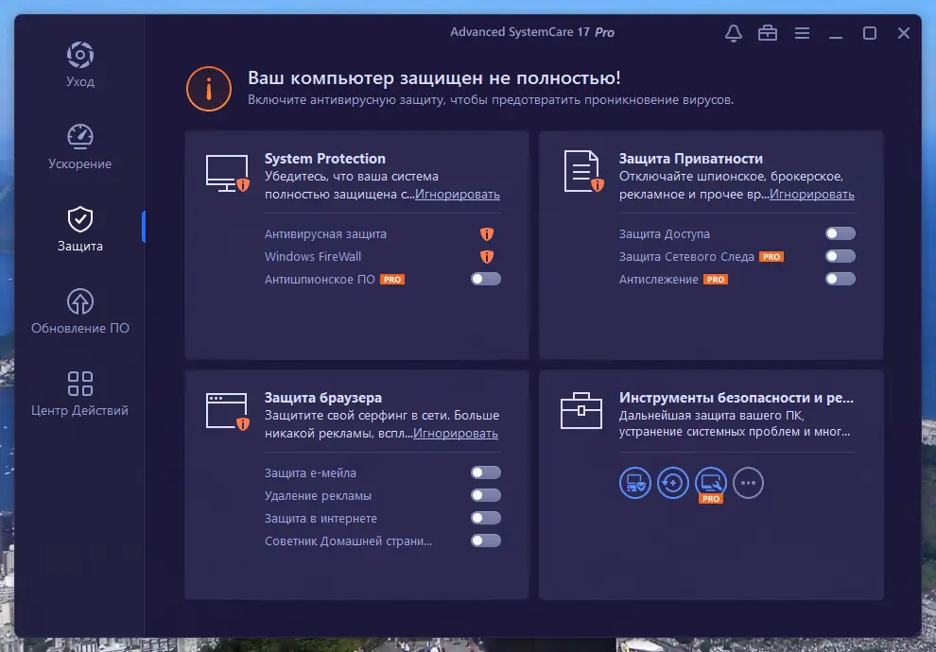936x652 pixels.
Task: Turn on Антислежение switch
Action: pyautogui.click(x=841, y=279)
